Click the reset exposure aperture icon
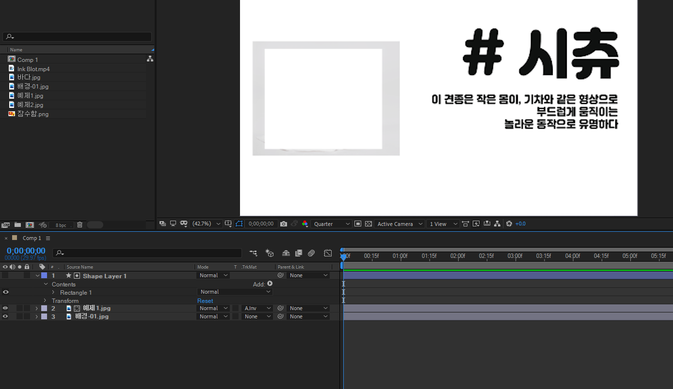The height and width of the screenshot is (389, 673). tap(509, 224)
